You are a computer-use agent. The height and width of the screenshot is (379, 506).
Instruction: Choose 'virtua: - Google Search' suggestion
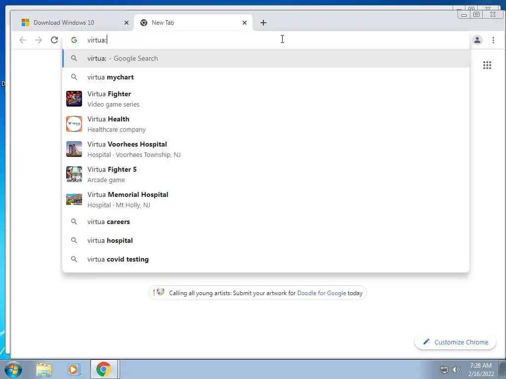pyautogui.click(x=266, y=58)
